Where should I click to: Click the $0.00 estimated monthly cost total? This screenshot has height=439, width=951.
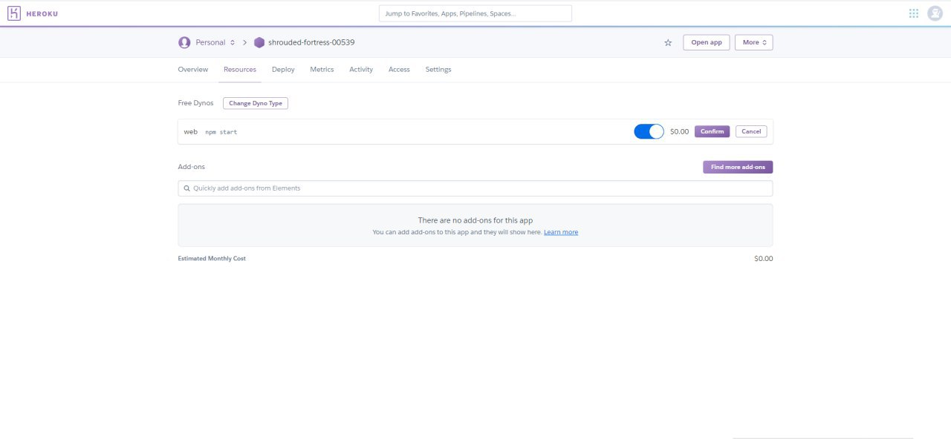point(764,259)
